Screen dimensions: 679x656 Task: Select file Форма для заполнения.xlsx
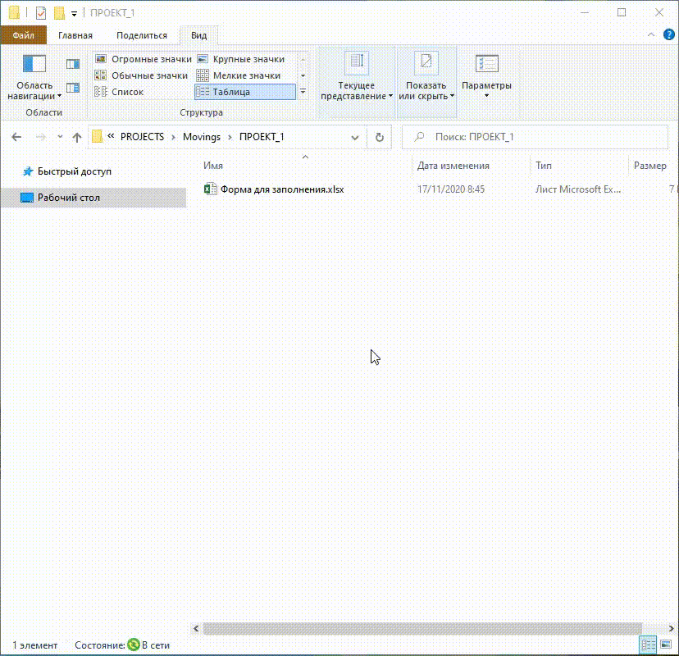[282, 189]
